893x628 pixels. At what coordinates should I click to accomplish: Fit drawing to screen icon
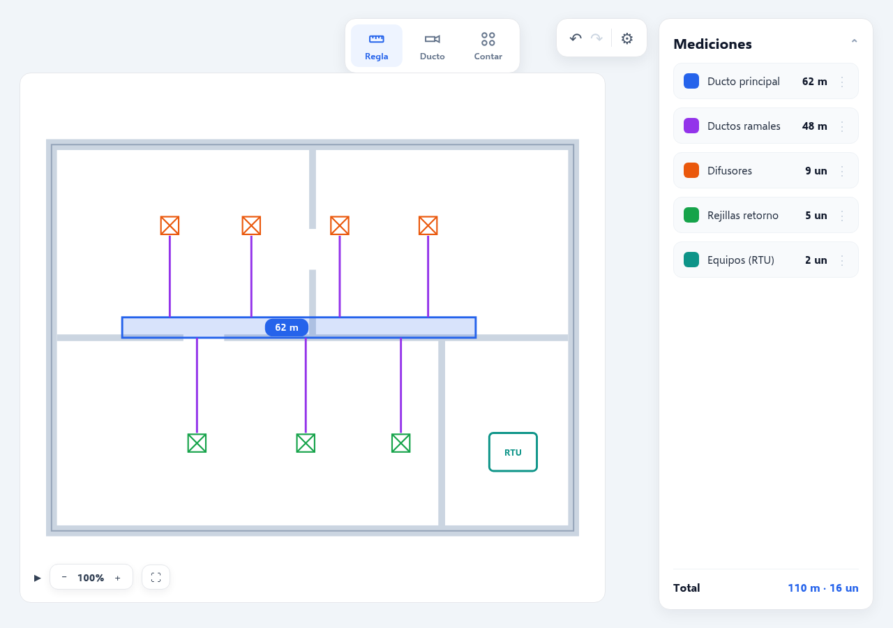(x=156, y=577)
